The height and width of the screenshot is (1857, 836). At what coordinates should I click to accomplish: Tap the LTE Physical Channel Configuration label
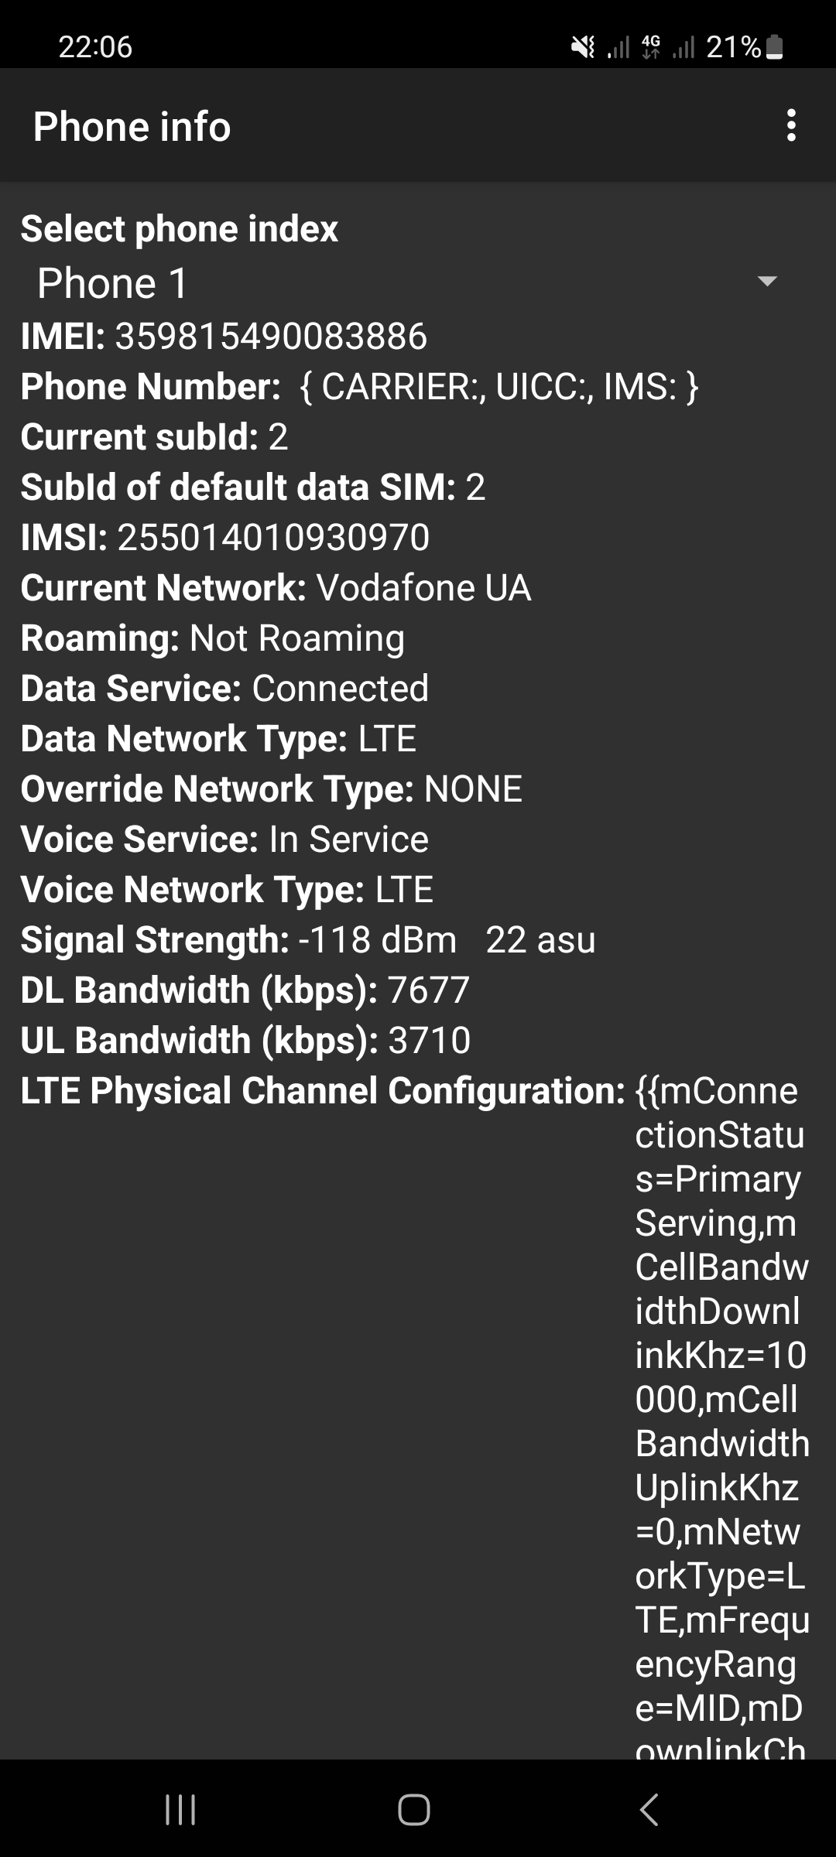click(322, 1091)
